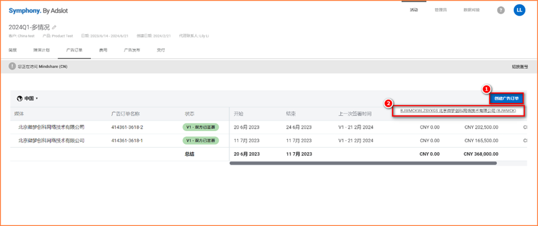Click the horizontal scrollbar below the table
The height and width of the screenshot is (226, 538).
pyautogui.click(x=363, y=163)
